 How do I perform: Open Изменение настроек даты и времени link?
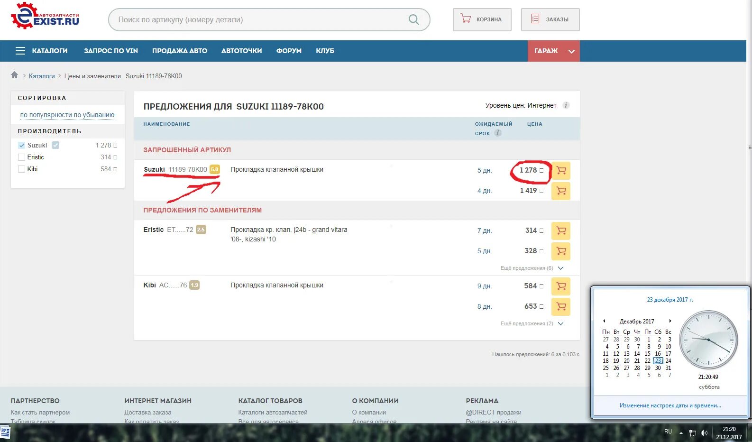(x=670, y=405)
